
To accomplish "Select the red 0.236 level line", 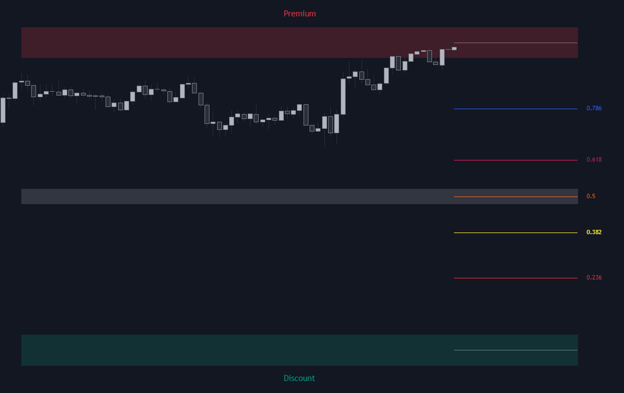I will pyautogui.click(x=515, y=278).
